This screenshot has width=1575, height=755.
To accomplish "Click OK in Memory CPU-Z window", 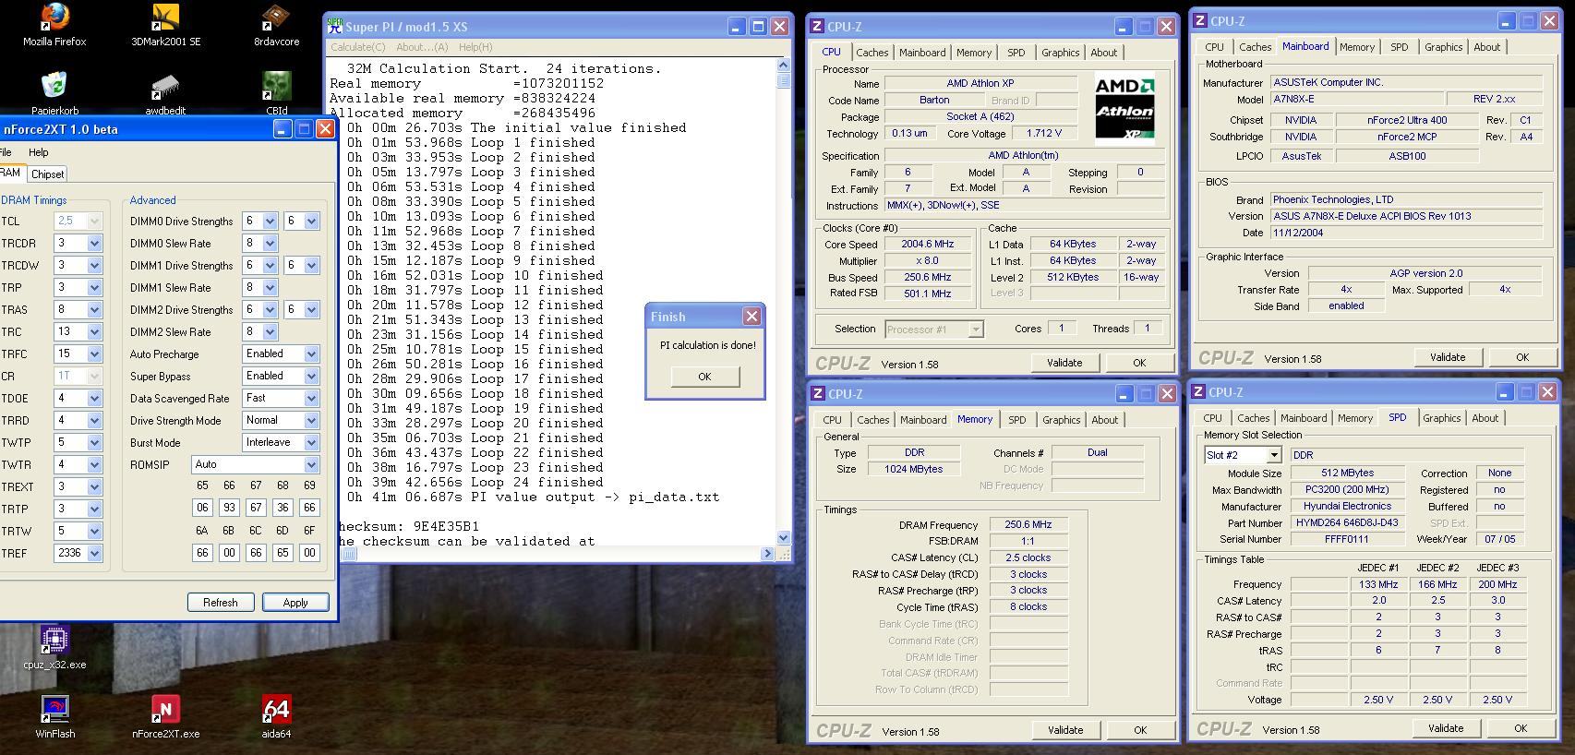I will [x=1139, y=730].
